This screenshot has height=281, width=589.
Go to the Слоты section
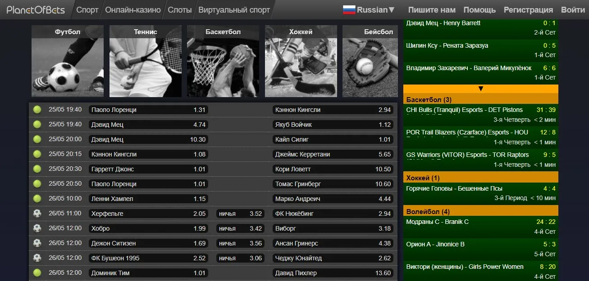(179, 10)
